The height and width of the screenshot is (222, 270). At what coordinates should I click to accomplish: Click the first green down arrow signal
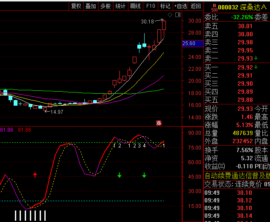pos(119,175)
